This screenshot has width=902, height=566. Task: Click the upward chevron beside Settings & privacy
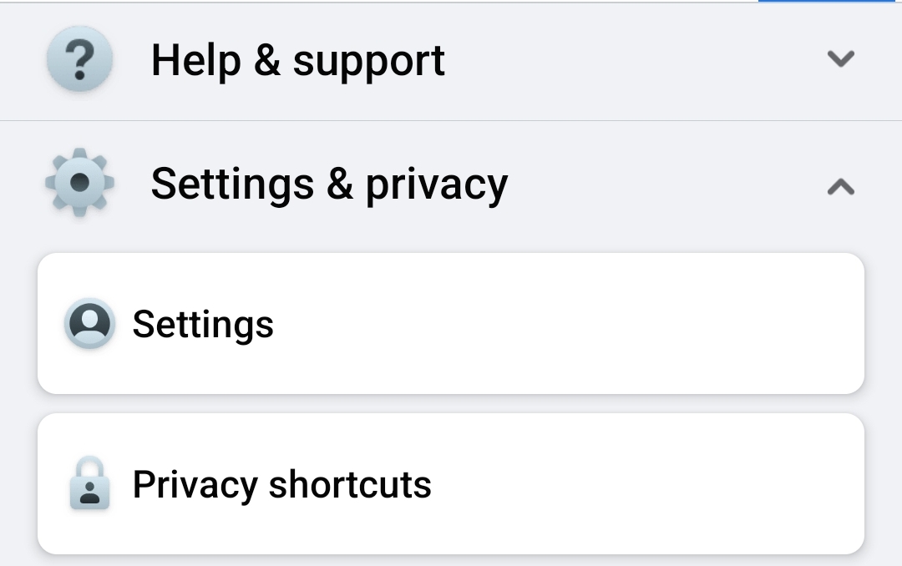pos(841,187)
